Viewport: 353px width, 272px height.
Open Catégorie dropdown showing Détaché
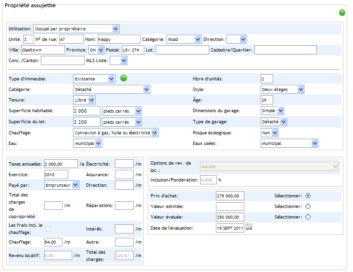click(112, 90)
